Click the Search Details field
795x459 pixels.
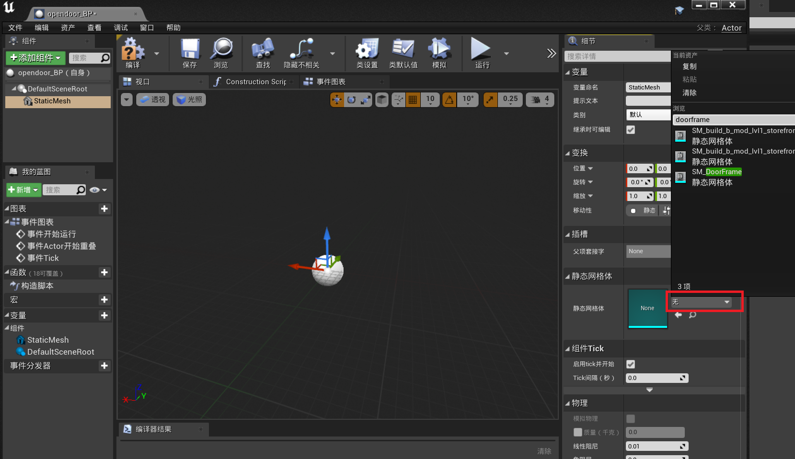click(x=618, y=56)
